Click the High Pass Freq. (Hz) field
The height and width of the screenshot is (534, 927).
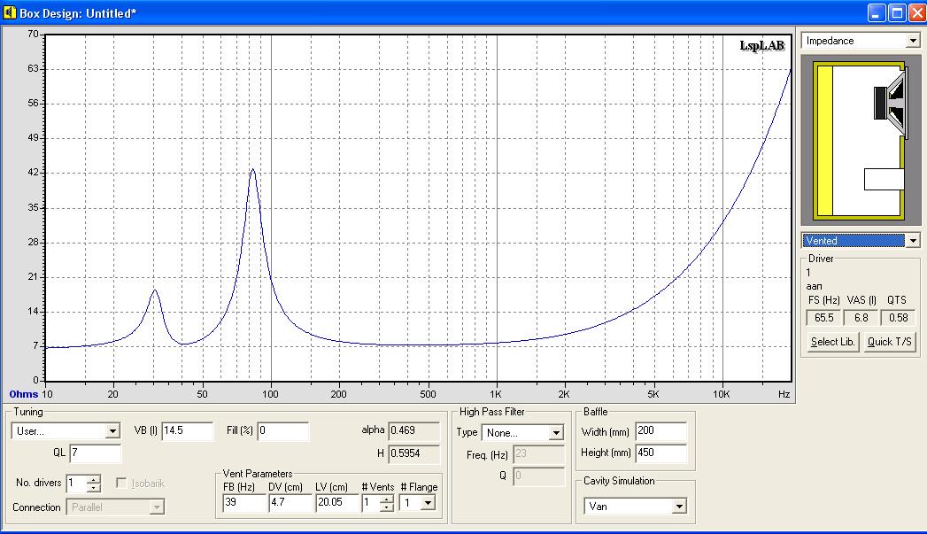[538, 454]
